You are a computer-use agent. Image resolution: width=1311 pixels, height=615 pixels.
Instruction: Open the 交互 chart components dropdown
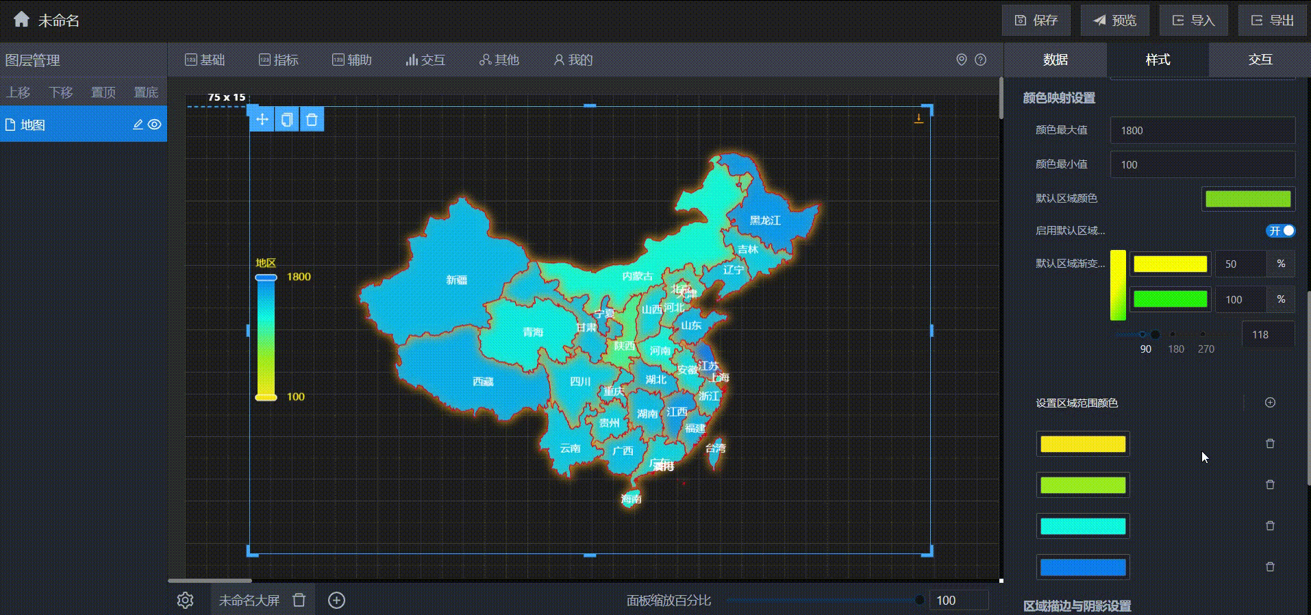pyautogui.click(x=425, y=60)
